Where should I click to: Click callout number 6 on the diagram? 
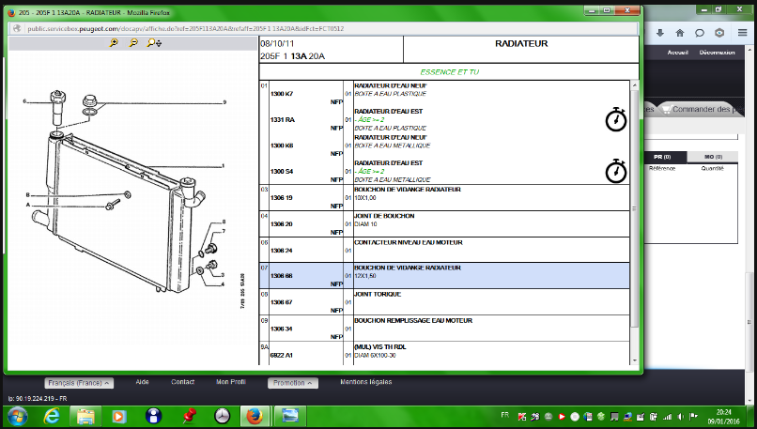pyautogui.click(x=24, y=101)
